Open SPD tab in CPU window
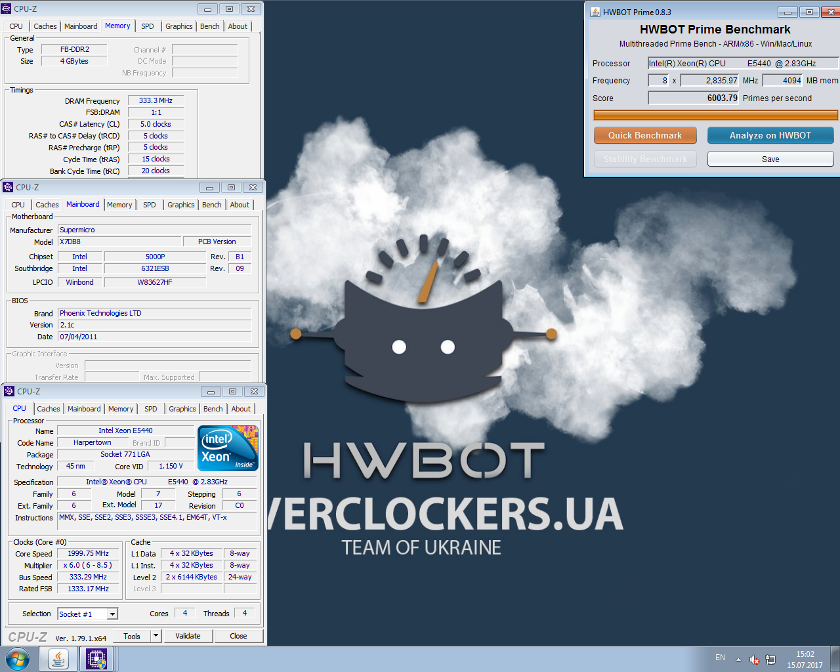Screen dimensions: 840x672 click(x=151, y=409)
